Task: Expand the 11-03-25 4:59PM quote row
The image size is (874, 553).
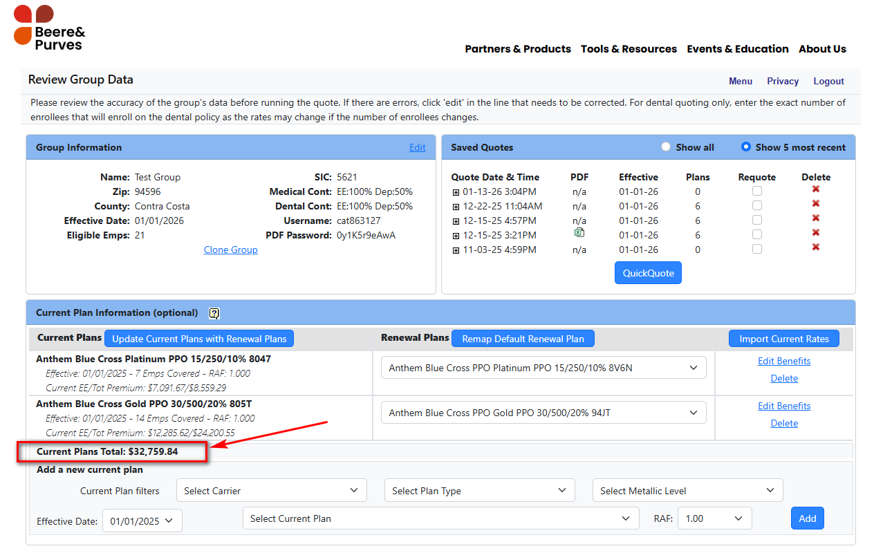Action: coord(456,250)
